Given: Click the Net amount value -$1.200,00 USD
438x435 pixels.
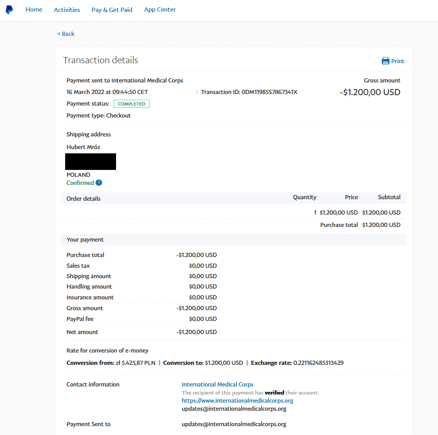Looking at the screenshot, I should click(197, 332).
